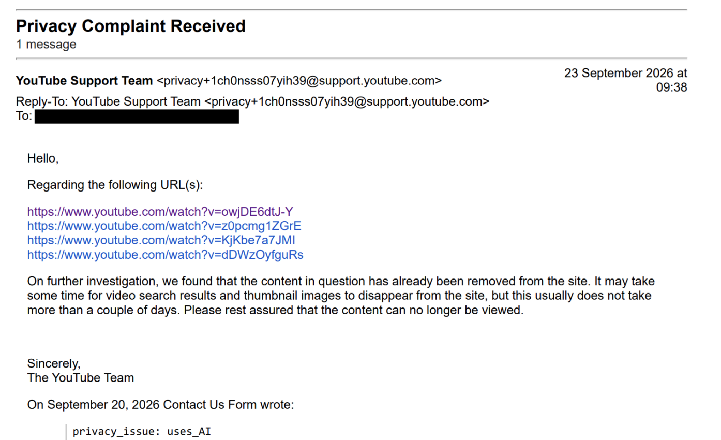The image size is (721, 440).
Task: Click the Reply-To email address
Action: (x=347, y=101)
